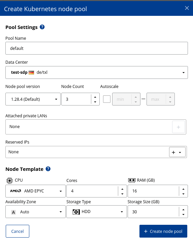This screenshot has width=193, height=244.
Task: Click the Create node pool button
Action: [163, 231]
